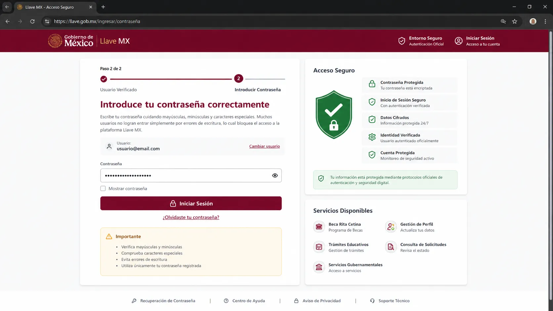Click the Iniciar Sesión button
Image resolution: width=553 pixels, height=311 pixels.
click(x=191, y=203)
